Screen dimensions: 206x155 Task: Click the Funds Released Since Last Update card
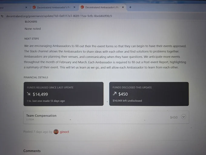(63, 94)
